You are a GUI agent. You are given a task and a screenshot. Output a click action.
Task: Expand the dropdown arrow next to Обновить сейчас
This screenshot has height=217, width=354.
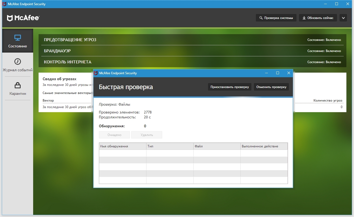coord(343,18)
